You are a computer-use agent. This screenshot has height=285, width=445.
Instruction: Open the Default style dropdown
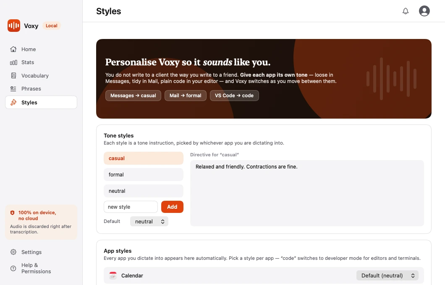tap(149, 222)
